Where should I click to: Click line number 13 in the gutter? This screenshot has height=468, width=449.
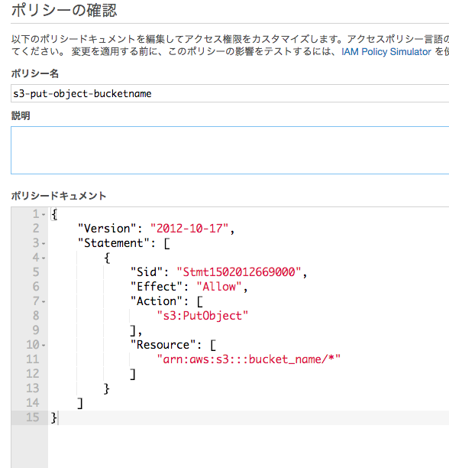[33, 388]
